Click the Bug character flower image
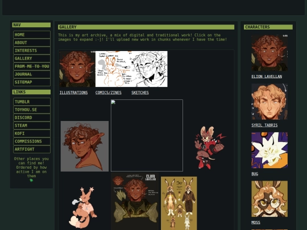Viewport: 307px width, 230px height. coord(269,150)
